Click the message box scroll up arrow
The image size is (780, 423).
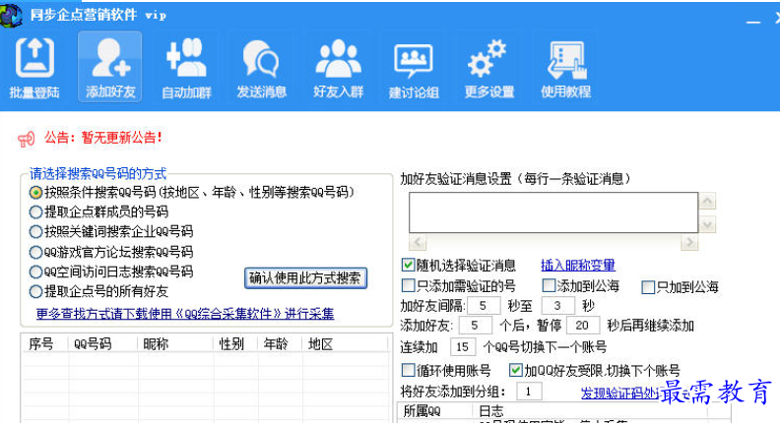coord(707,201)
